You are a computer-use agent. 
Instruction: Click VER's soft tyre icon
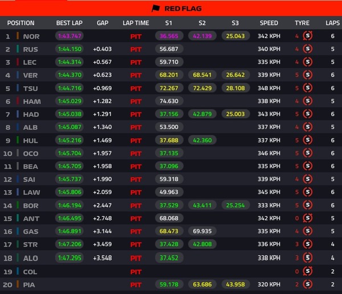pos(308,75)
